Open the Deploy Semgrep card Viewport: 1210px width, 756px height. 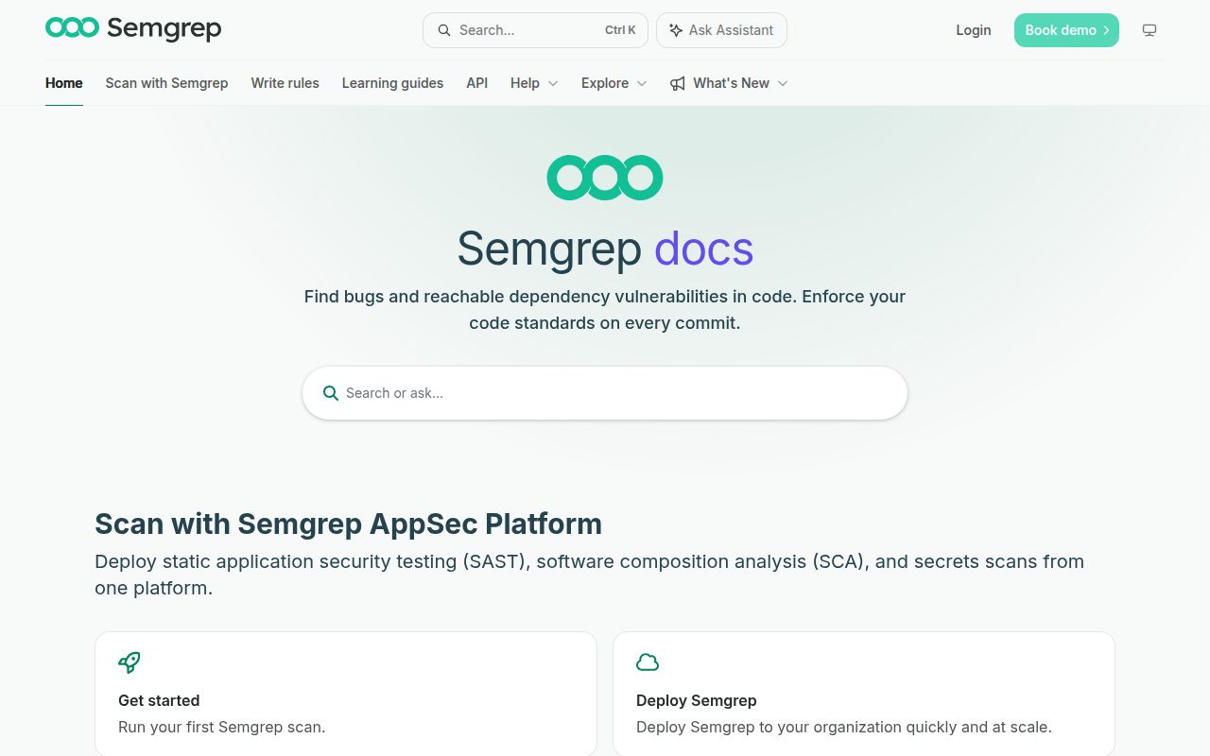point(864,694)
